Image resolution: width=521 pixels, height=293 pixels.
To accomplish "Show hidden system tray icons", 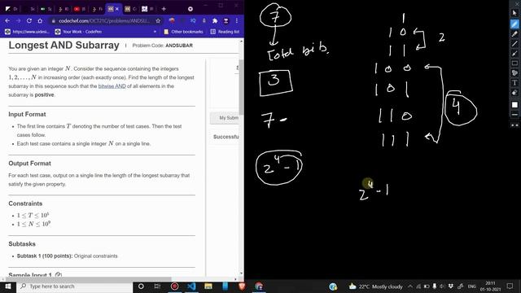I will [410, 286].
